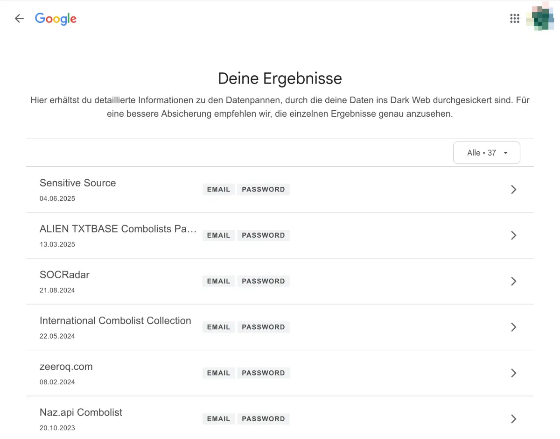Click EMAIL tag on Naz.api Combolist
560x439 pixels.
(x=218, y=419)
